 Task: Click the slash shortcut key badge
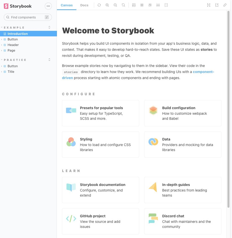[x=47, y=17]
